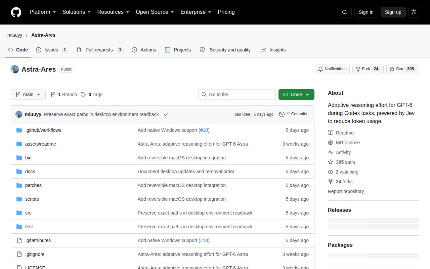
Task: Switch to the Issues tab
Action: pos(52,50)
